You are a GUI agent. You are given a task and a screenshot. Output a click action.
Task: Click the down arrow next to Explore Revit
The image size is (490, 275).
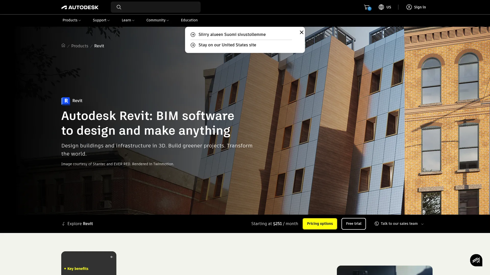tap(63, 224)
